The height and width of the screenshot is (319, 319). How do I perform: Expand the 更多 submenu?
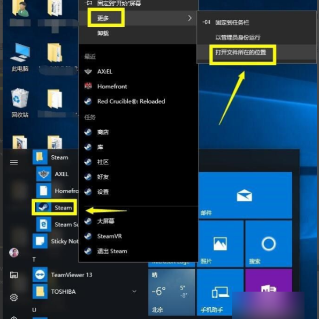click(x=138, y=18)
